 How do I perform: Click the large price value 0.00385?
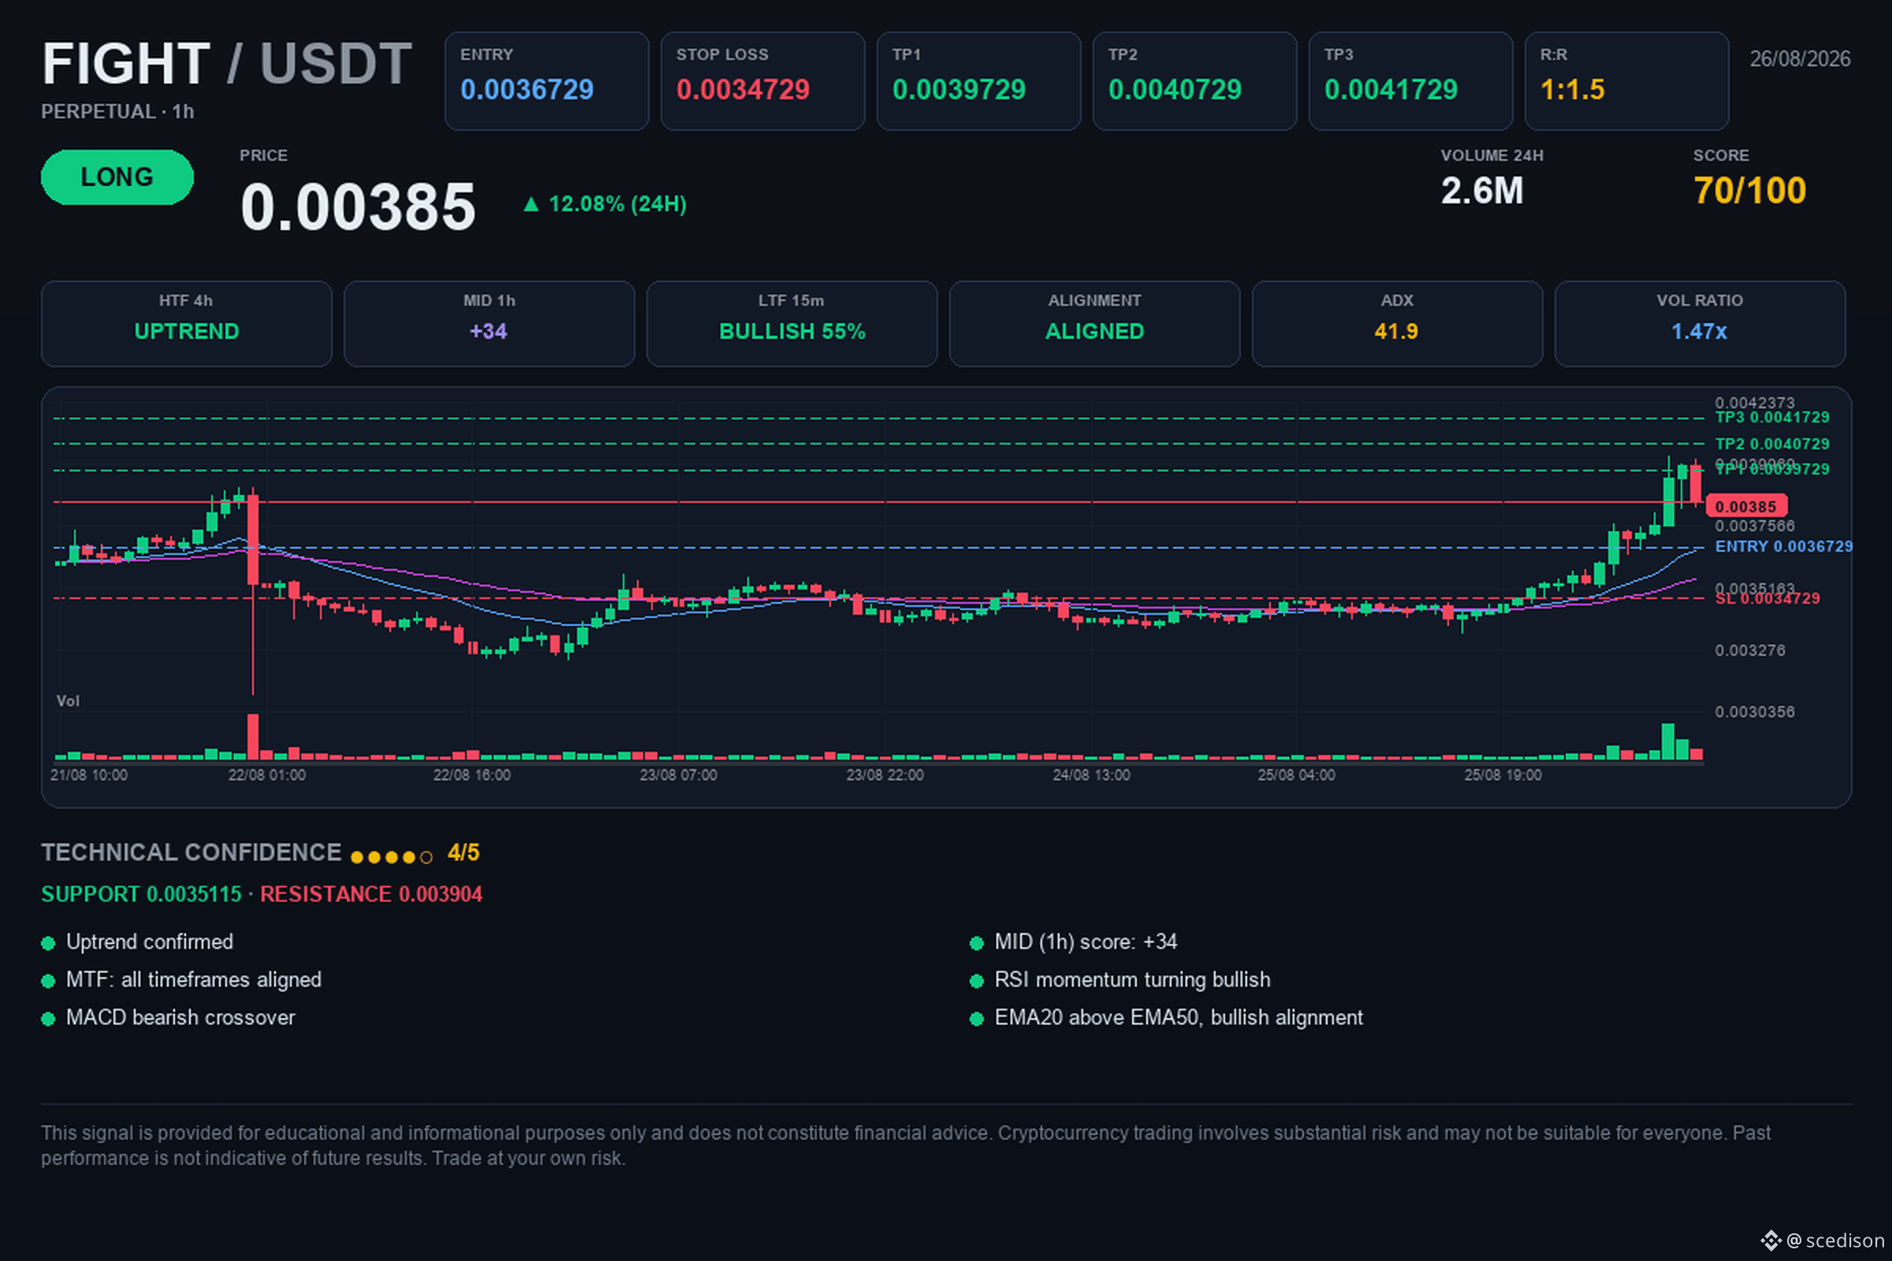(358, 206)
